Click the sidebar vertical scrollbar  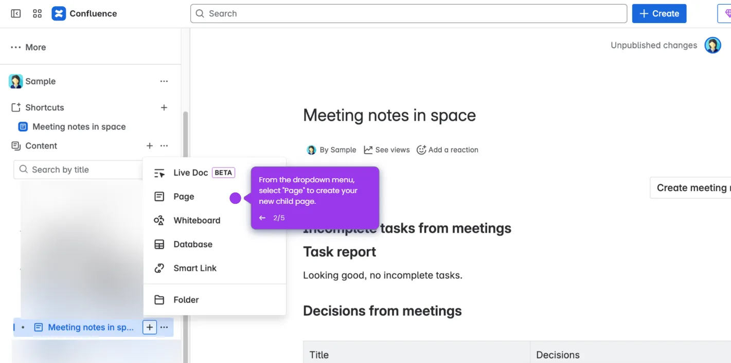click(186, 236)
